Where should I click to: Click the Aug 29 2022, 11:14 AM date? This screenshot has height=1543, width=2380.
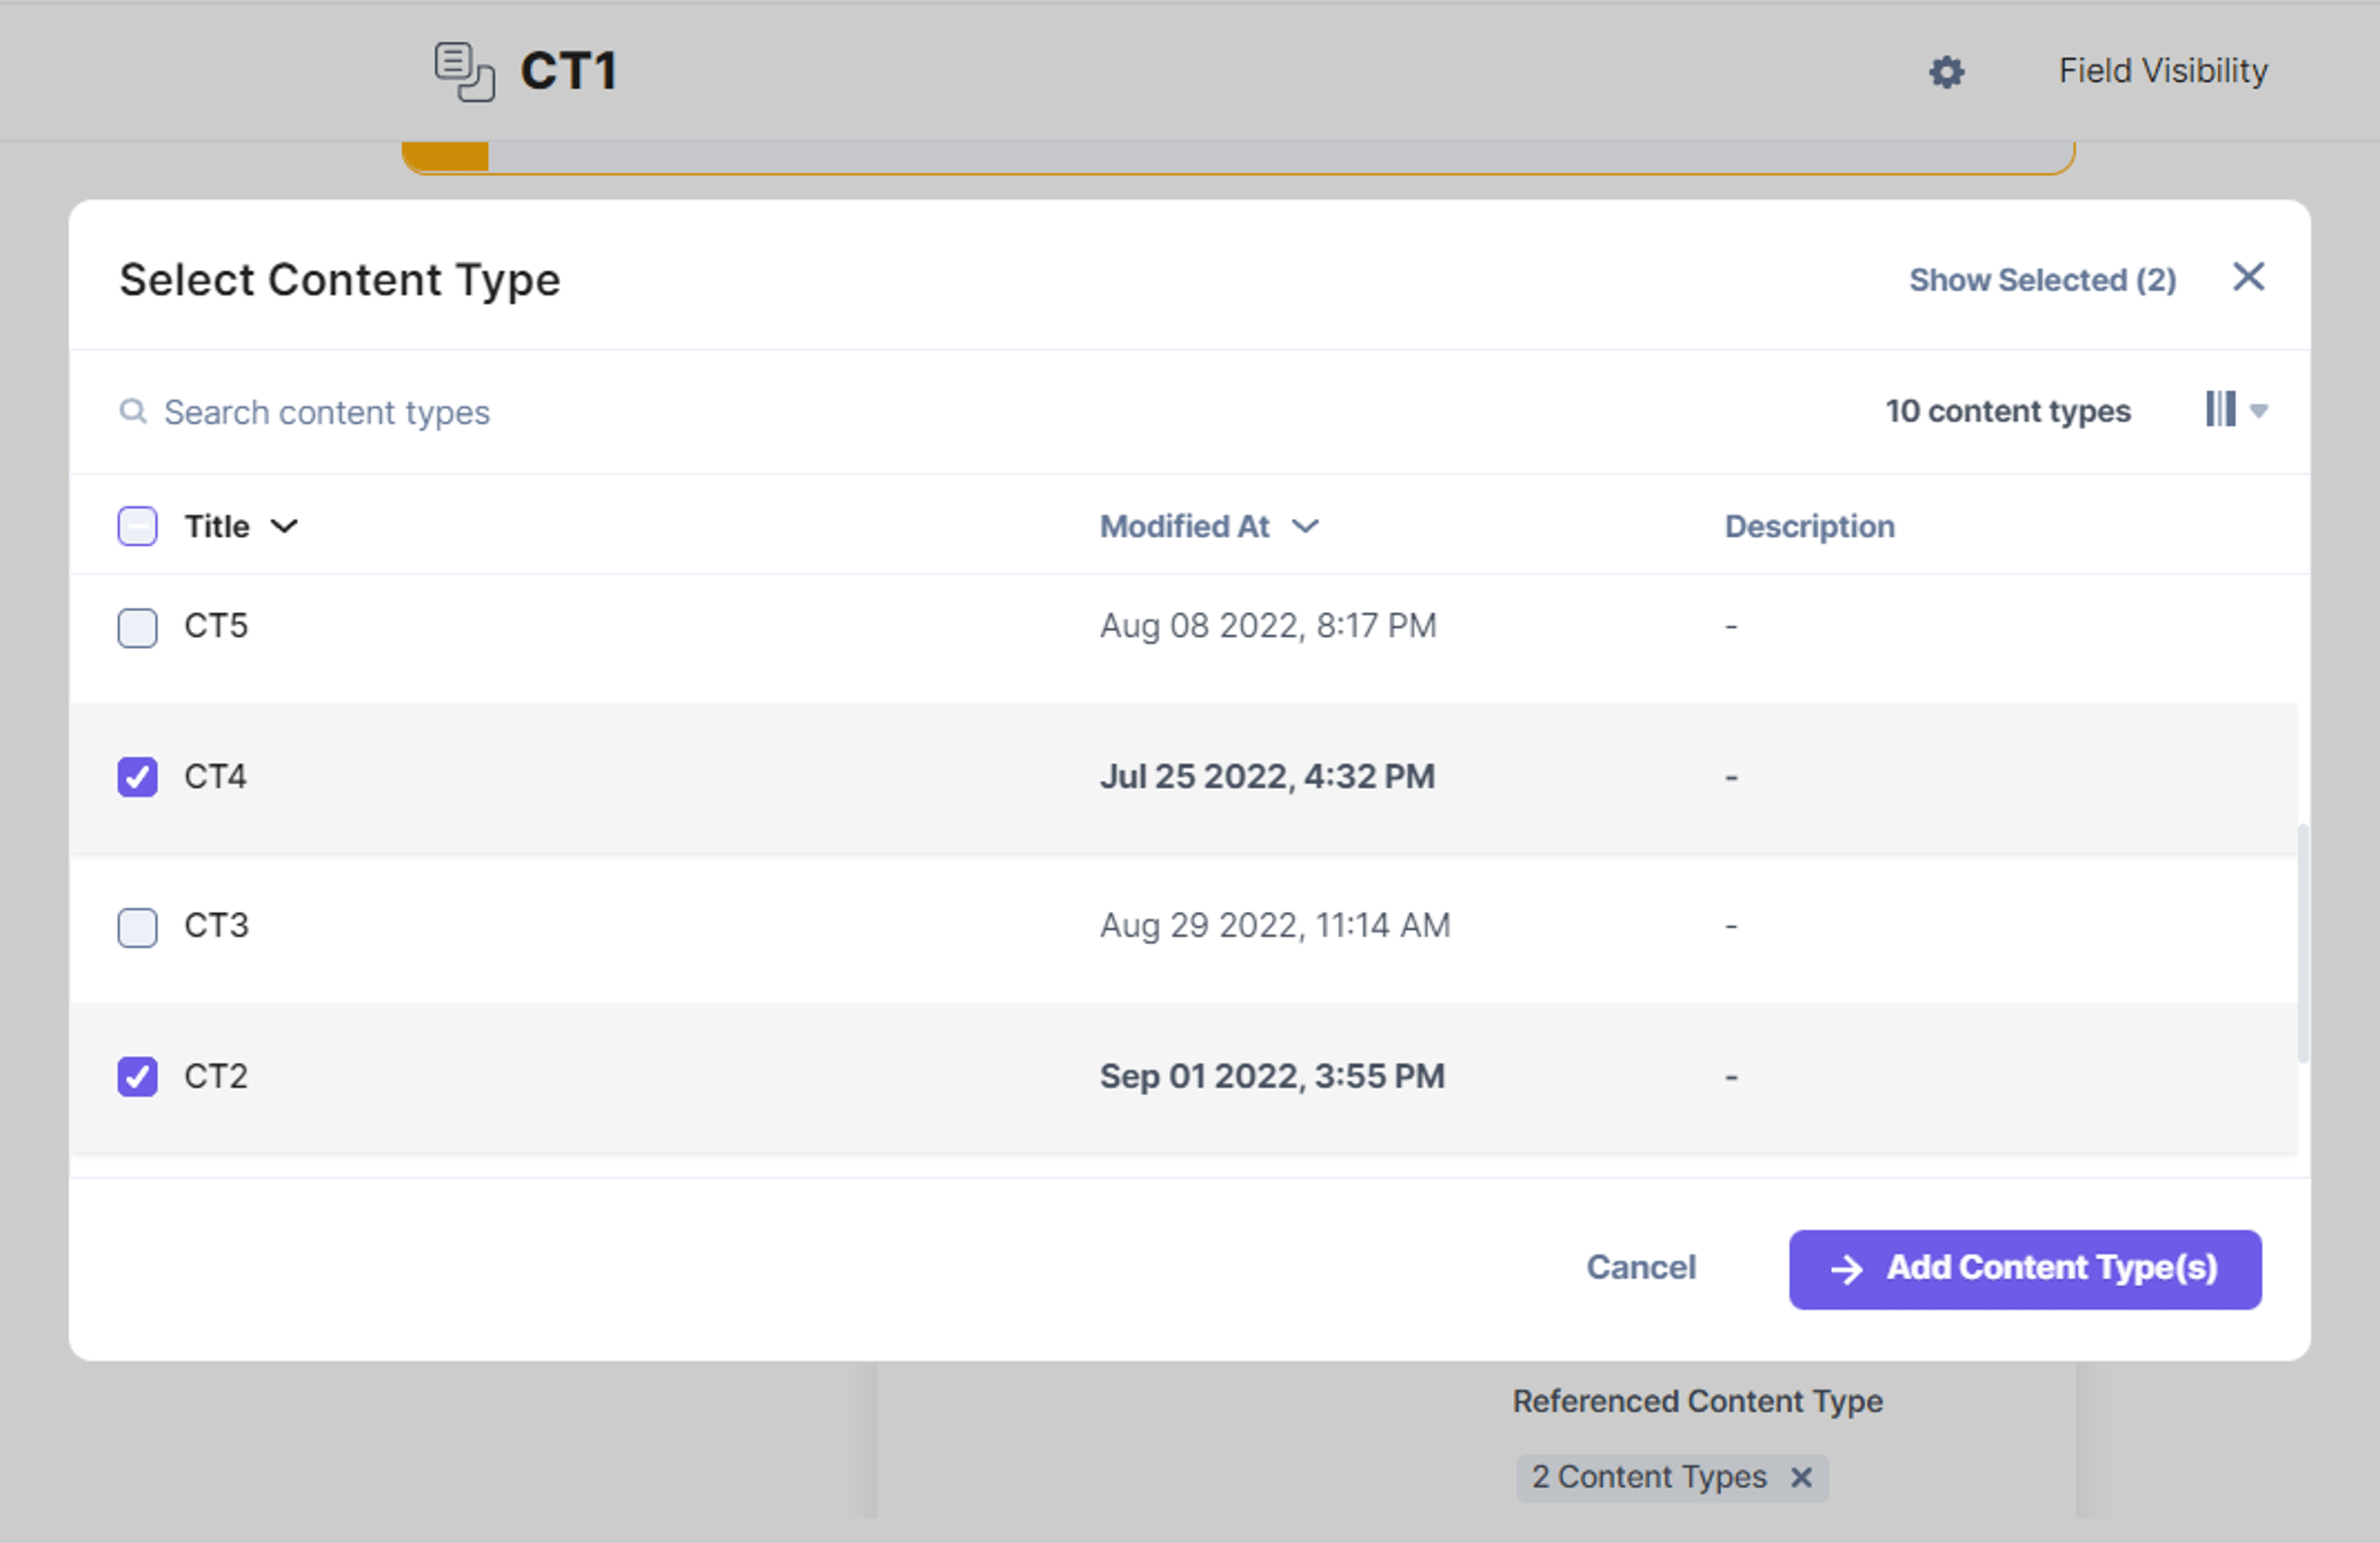coord(1275,925)
